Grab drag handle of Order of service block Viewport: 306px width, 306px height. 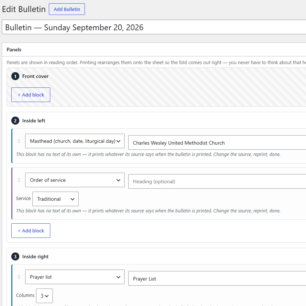point(19,180)
